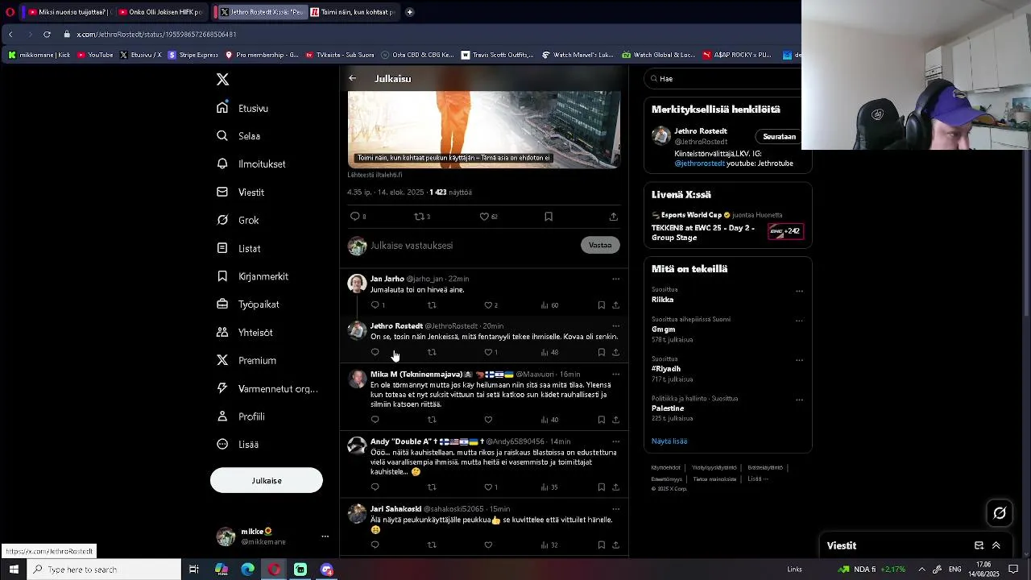This screenshot has width=1031, height=580.
Task: Share Jethro Rostedt's reply
Action: point(615,352)
